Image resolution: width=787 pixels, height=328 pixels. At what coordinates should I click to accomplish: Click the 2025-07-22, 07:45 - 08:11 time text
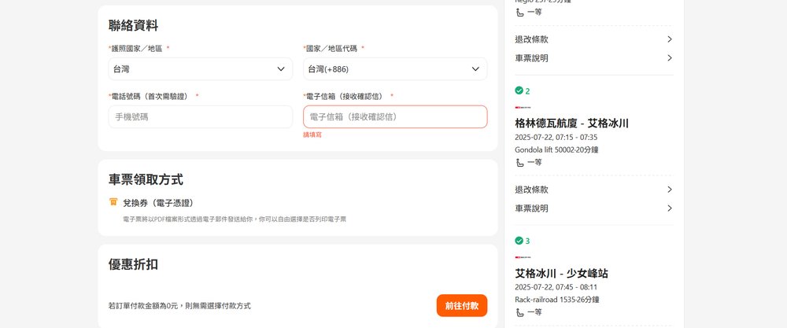(x=556, y=287)
